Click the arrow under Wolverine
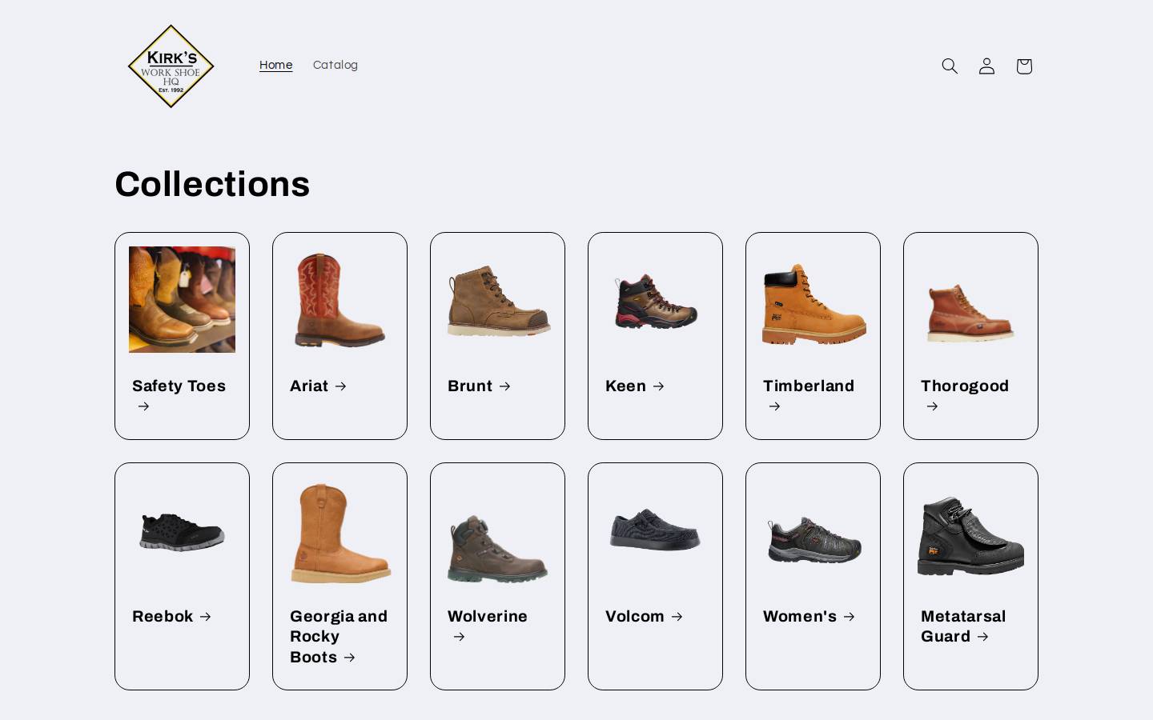 click(x=459, y=637)
